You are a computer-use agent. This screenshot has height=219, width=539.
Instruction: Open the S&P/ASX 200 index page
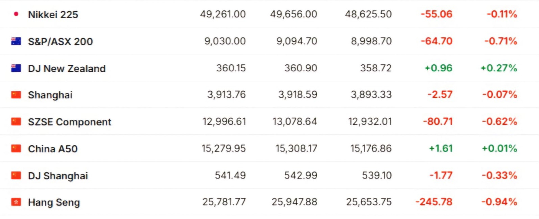(x=60, y=41)
